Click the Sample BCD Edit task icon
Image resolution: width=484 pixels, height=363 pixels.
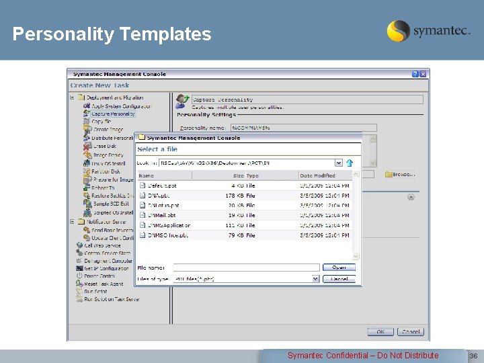click(x=87, y=204)
